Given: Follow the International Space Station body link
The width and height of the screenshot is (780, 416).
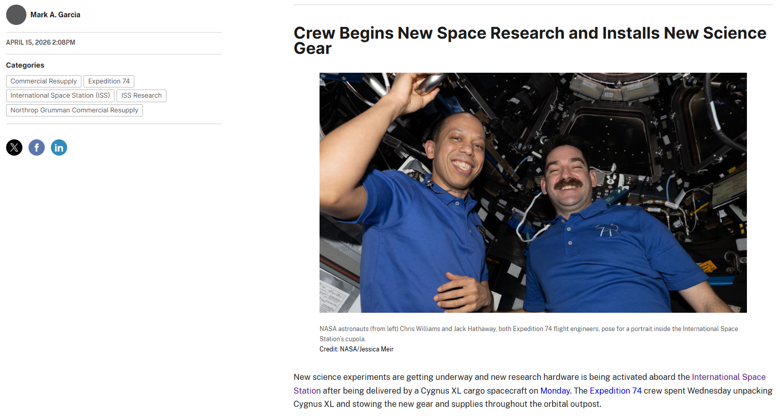Looking at the screenshot, I should tap(728, 377).
